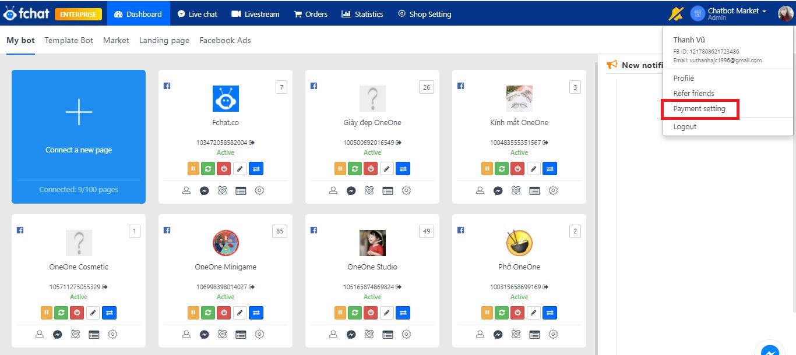Click the Connect a new page card
796x355 pixels.
pos(79,137)
